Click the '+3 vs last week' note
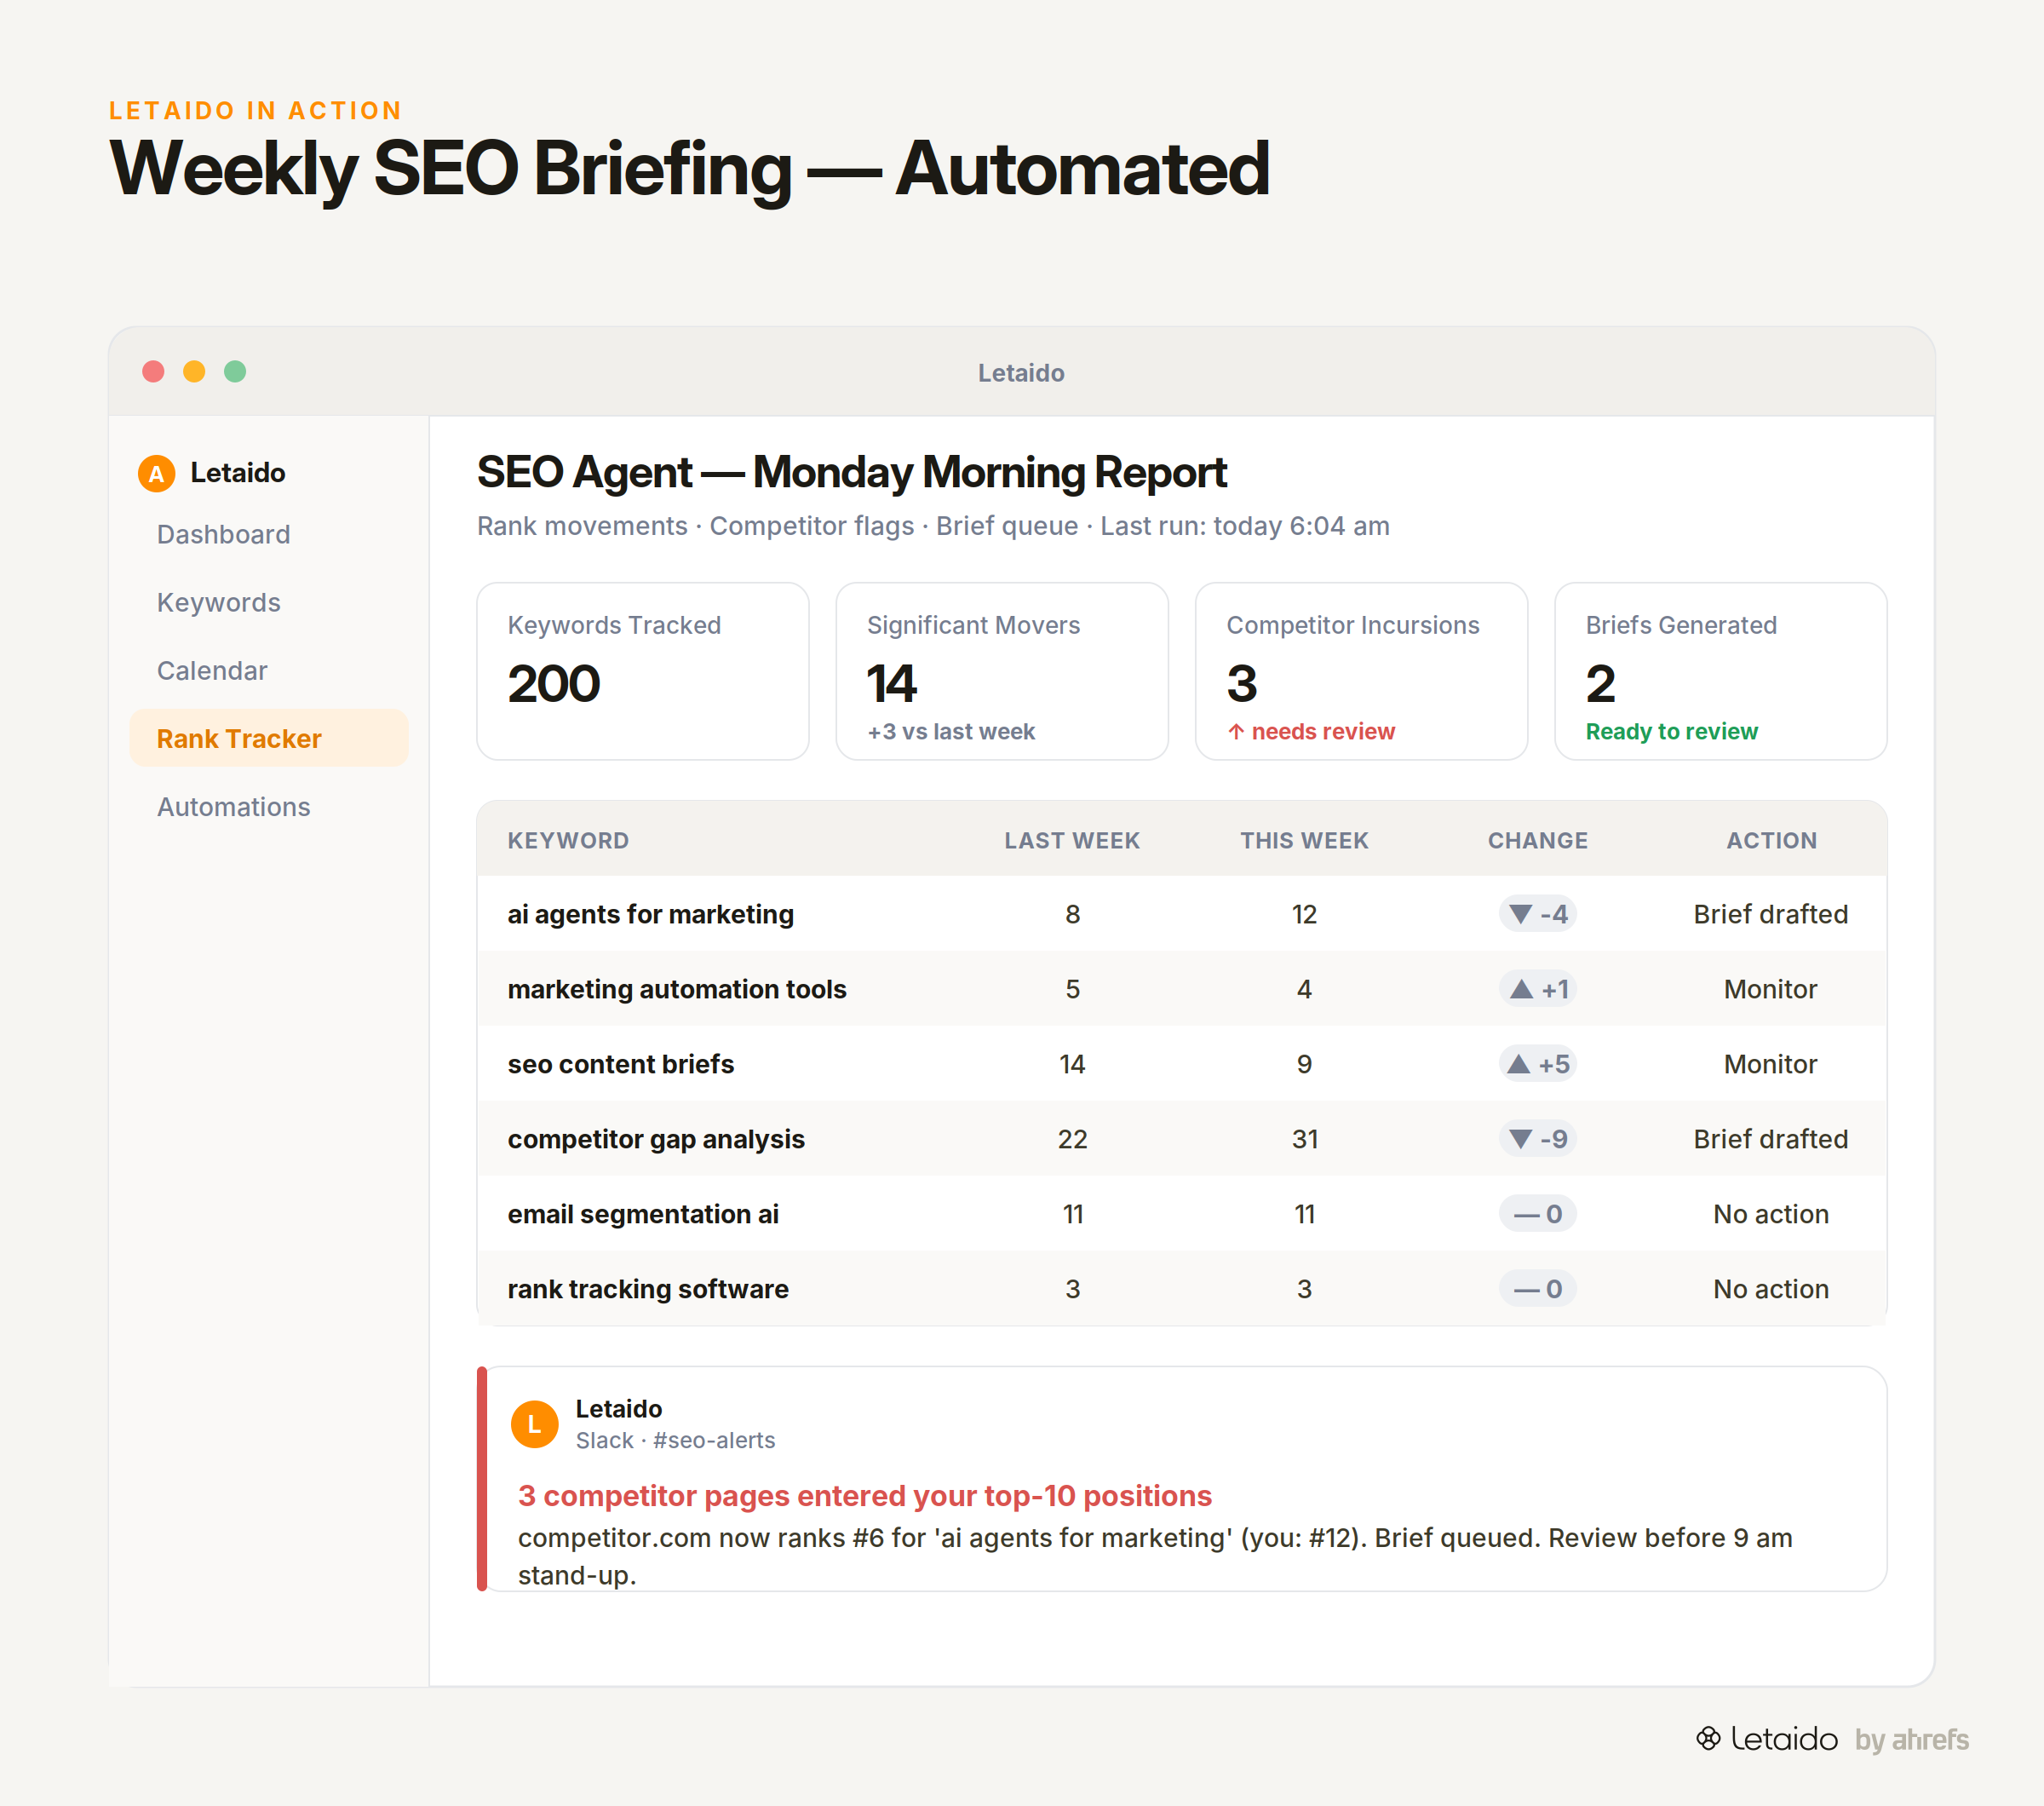The width and height of the screenshot is (2044, 1806). [950, 732]
